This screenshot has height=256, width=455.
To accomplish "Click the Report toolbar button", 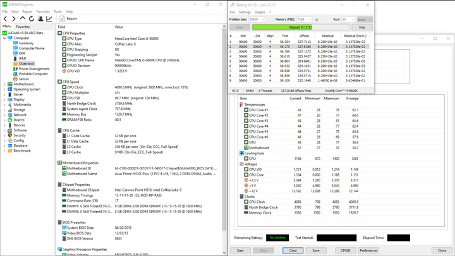I will click(68, 19).
